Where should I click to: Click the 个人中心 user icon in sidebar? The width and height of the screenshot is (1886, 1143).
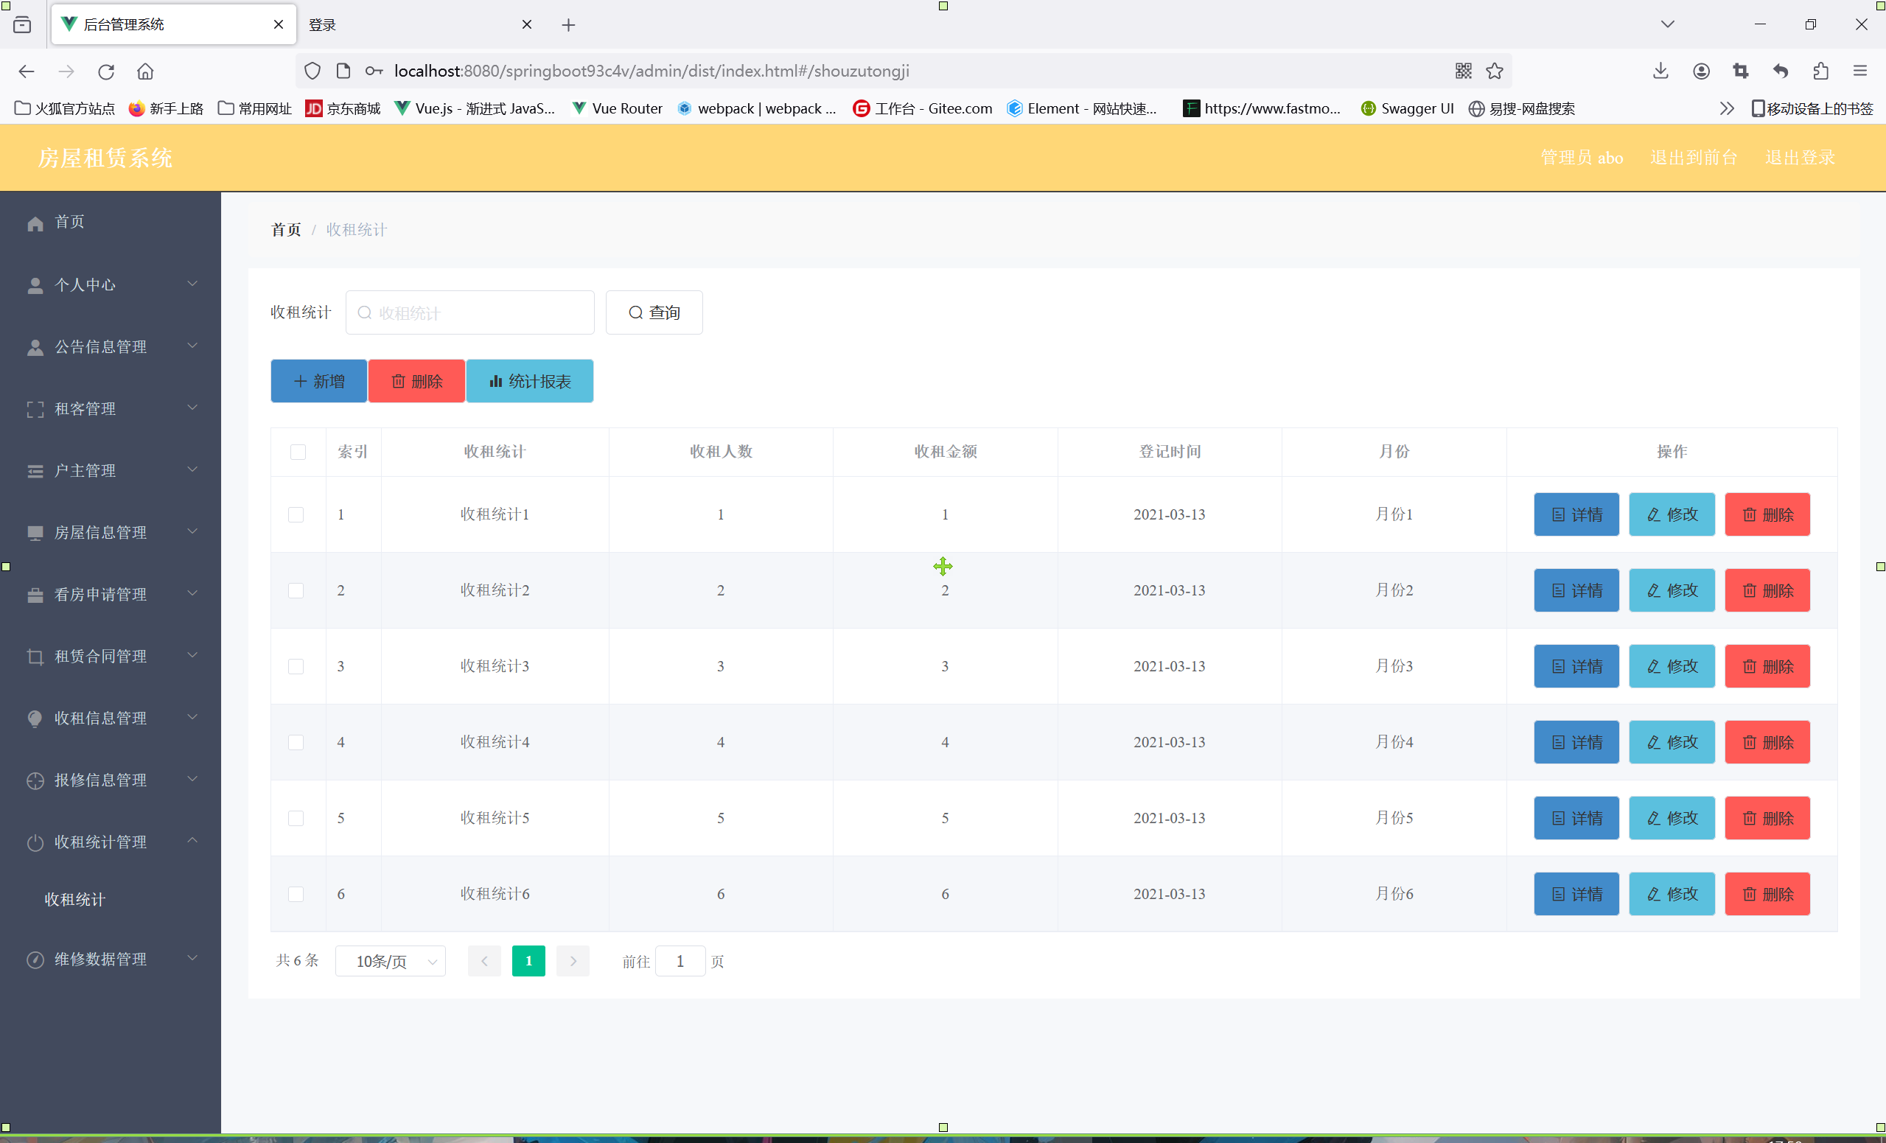35,285
